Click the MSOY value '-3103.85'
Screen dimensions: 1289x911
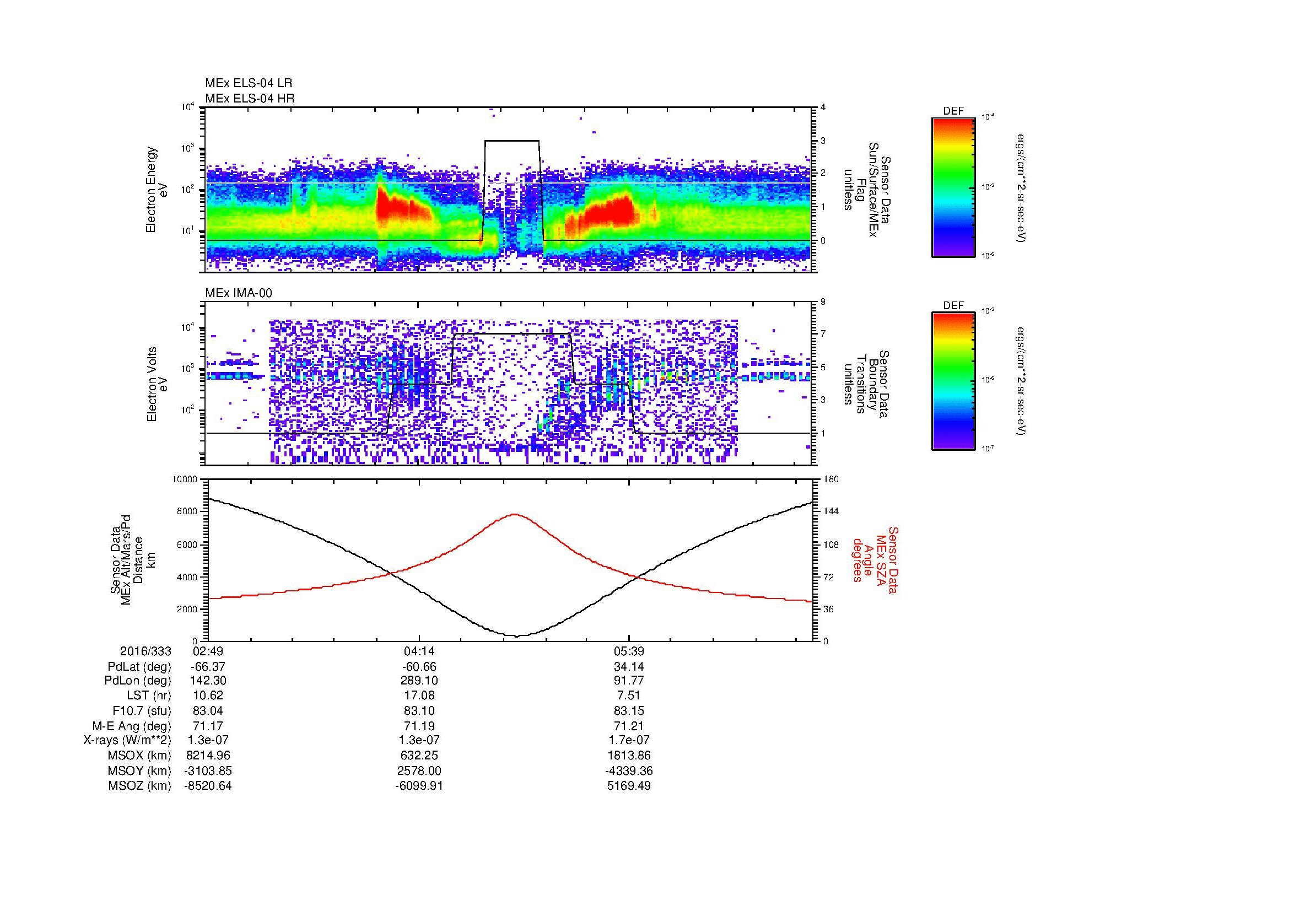[208, 770]
